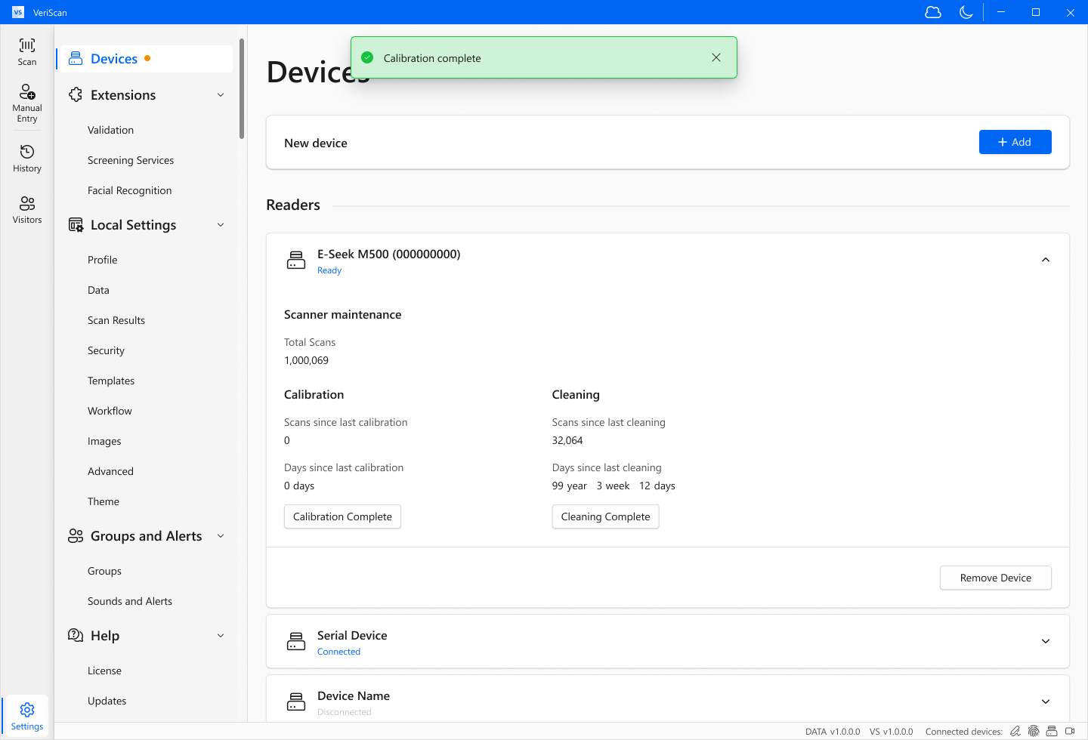Click the Cleaning Complete button
Screen dimensions: 1088x740
point(605,516)
